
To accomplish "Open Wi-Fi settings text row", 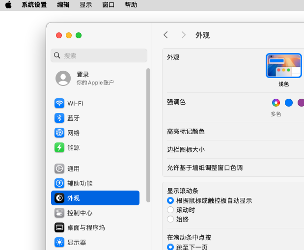I will tap(95, 103).
